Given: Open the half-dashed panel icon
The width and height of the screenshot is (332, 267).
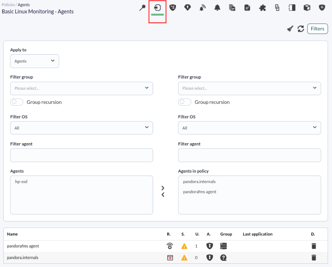Looking at the screenshot, I should (x=292, y=8).
